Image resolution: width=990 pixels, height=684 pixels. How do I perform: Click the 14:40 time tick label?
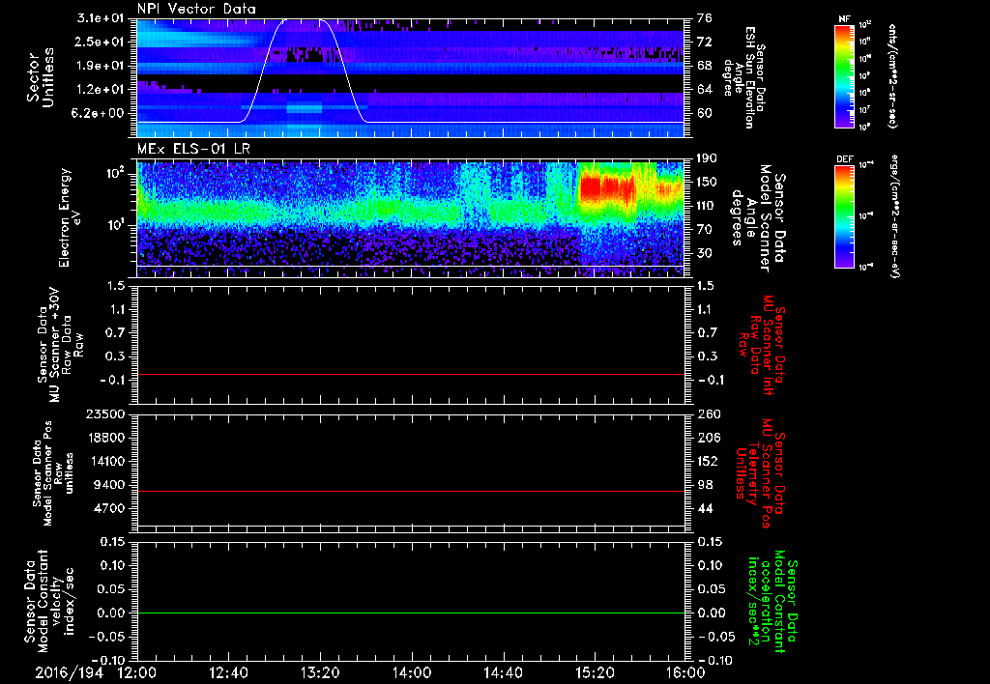(503, 672)
